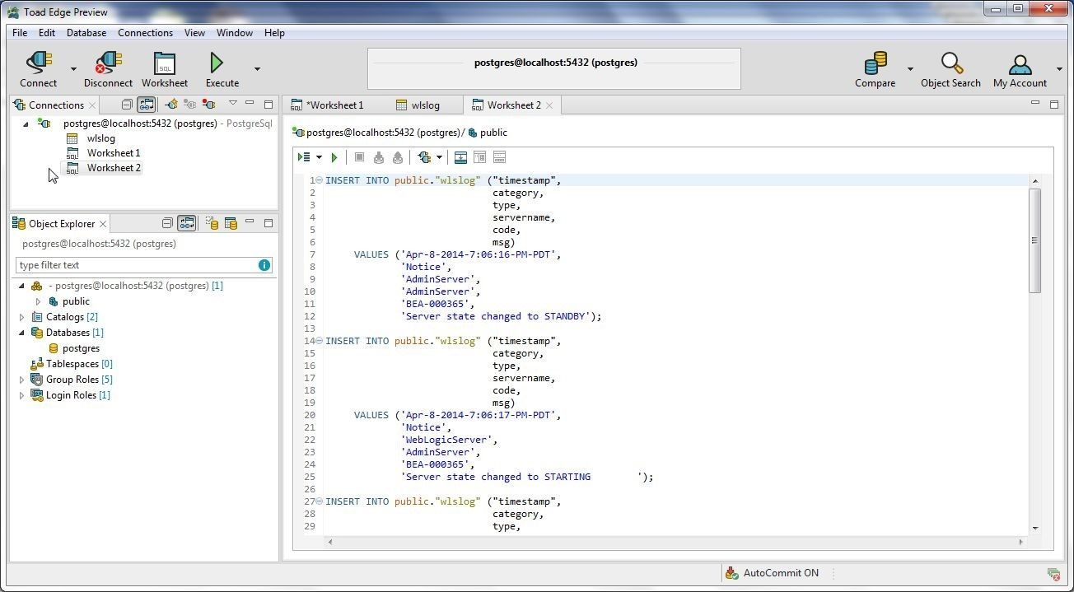Image resolution: width=1074 pixels, height=592 pixels.
Task: Switch to wlslog editor tab
Action: coord(418,105)
